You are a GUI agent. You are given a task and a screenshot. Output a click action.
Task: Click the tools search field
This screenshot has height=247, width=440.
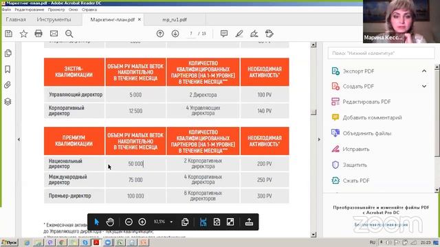click(x=381, y=53)
